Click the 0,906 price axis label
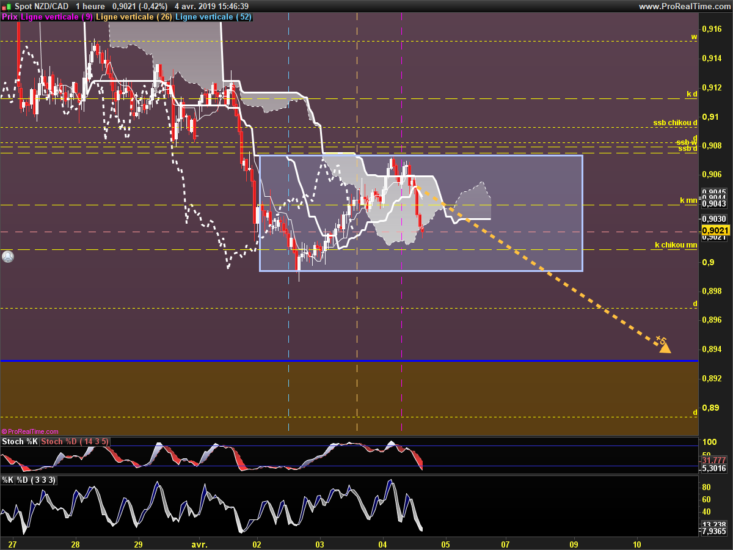 point(712,174)
